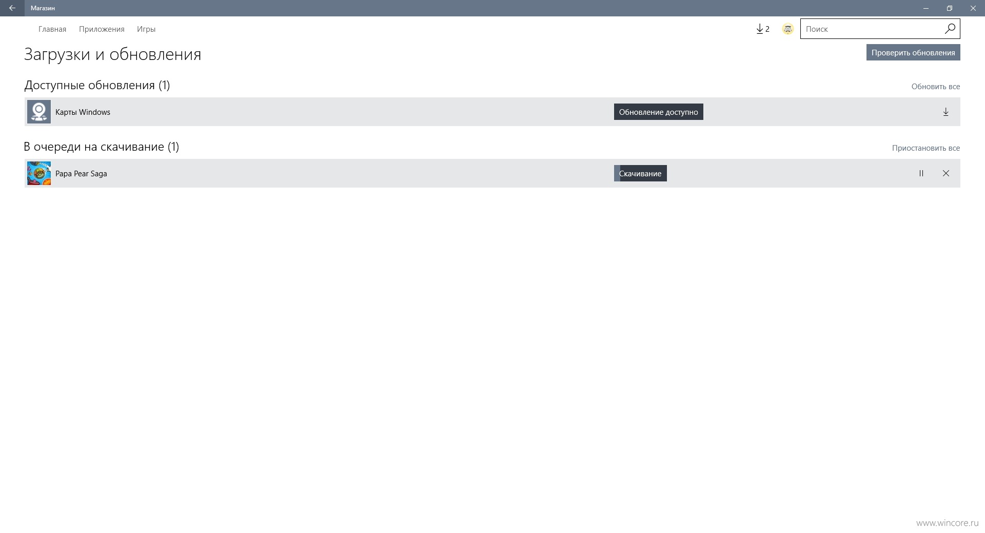Pause the Papa Pear Saga download
985x533 pixels.
pyautogui.click(x=921, y=174)
